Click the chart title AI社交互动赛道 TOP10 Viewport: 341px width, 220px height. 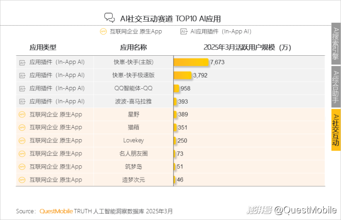coord(170,19)
